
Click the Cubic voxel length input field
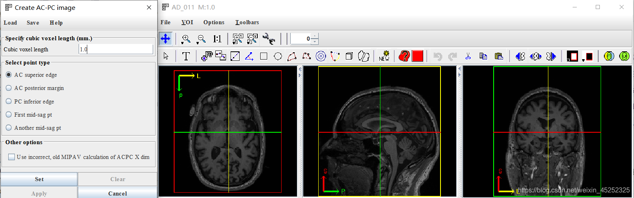(x=116, y=49)
